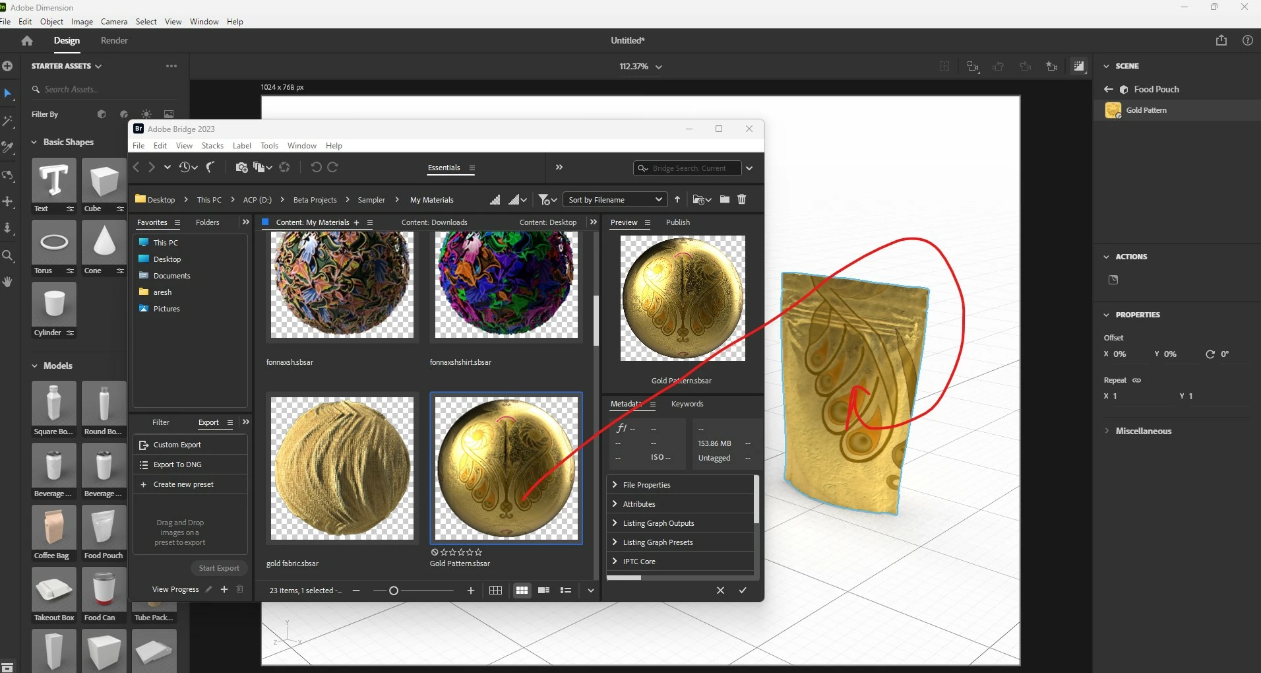Collapse the Basic Shapes section
The image size is (1261, 673).
[x=34, y=142]
